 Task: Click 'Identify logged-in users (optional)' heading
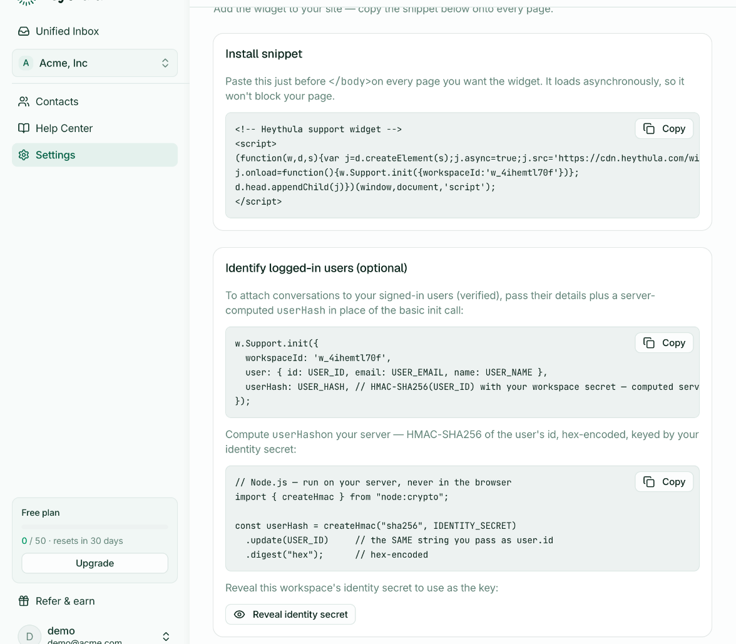(x=317, y=268)
